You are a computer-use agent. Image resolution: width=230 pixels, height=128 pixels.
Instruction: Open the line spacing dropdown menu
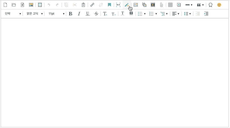point(187,14)
